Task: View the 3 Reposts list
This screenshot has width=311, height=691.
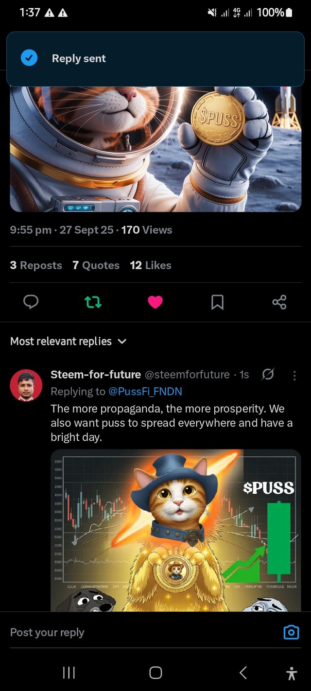Action: pos(36,265)
